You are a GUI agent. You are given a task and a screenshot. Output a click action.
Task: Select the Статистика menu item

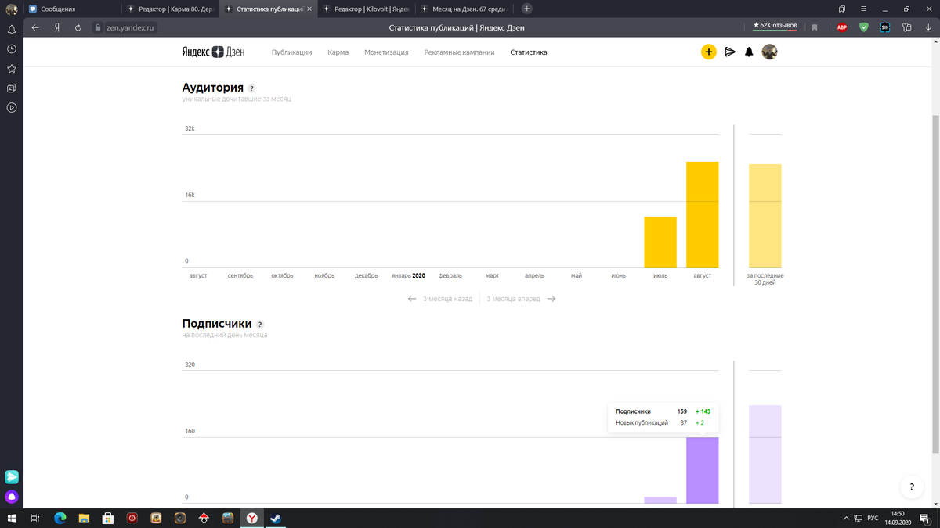click(529, 52)
